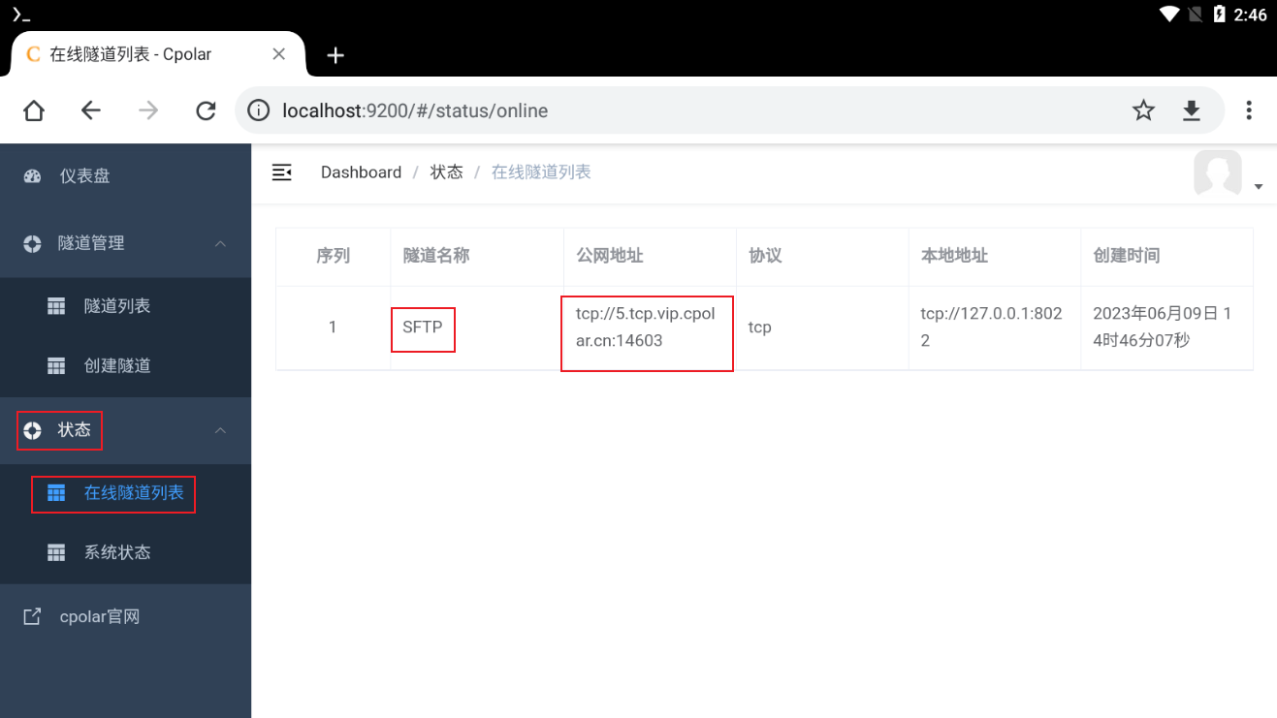Open downloads with the download icon
The height and width of the screenshot is (718, 1277).
click(x=1192, y=110)
